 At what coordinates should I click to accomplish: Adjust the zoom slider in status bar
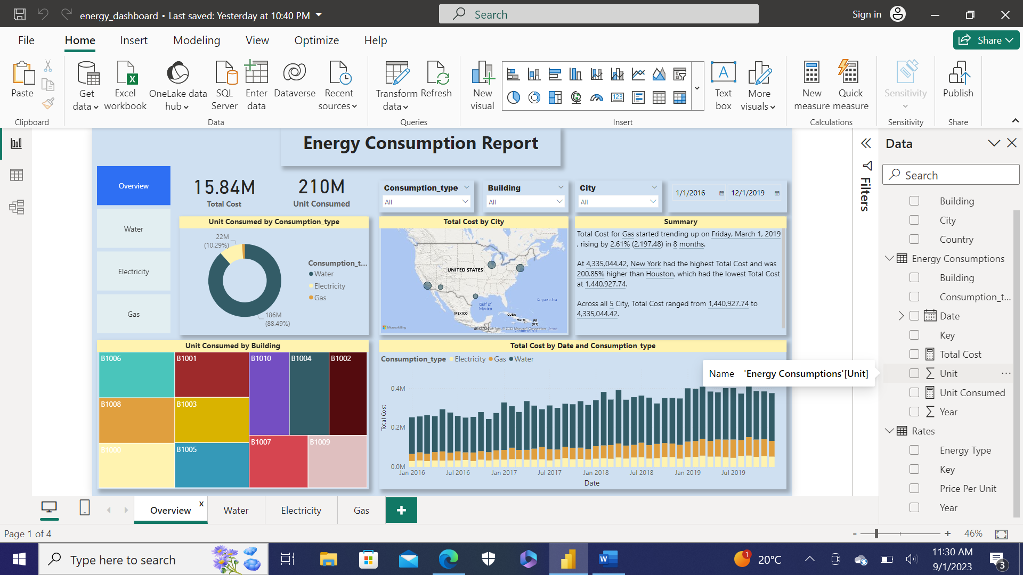click(876, 533)
